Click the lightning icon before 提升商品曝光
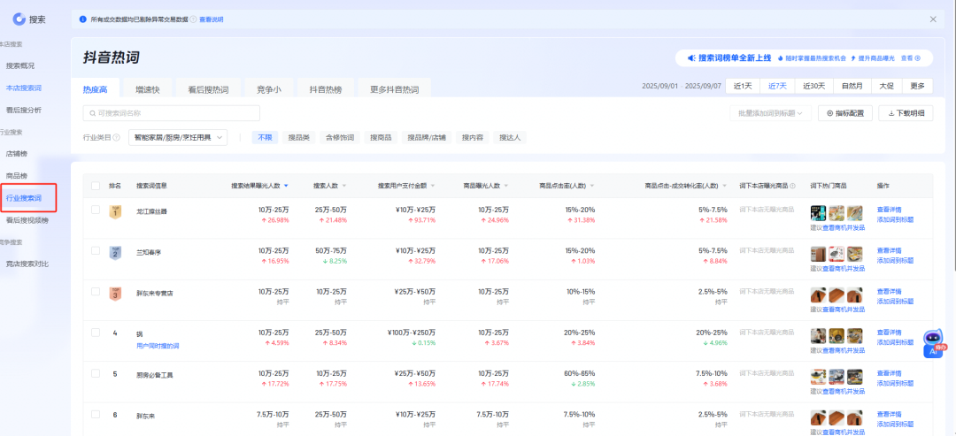956x436 pixels. coord(853,58)
